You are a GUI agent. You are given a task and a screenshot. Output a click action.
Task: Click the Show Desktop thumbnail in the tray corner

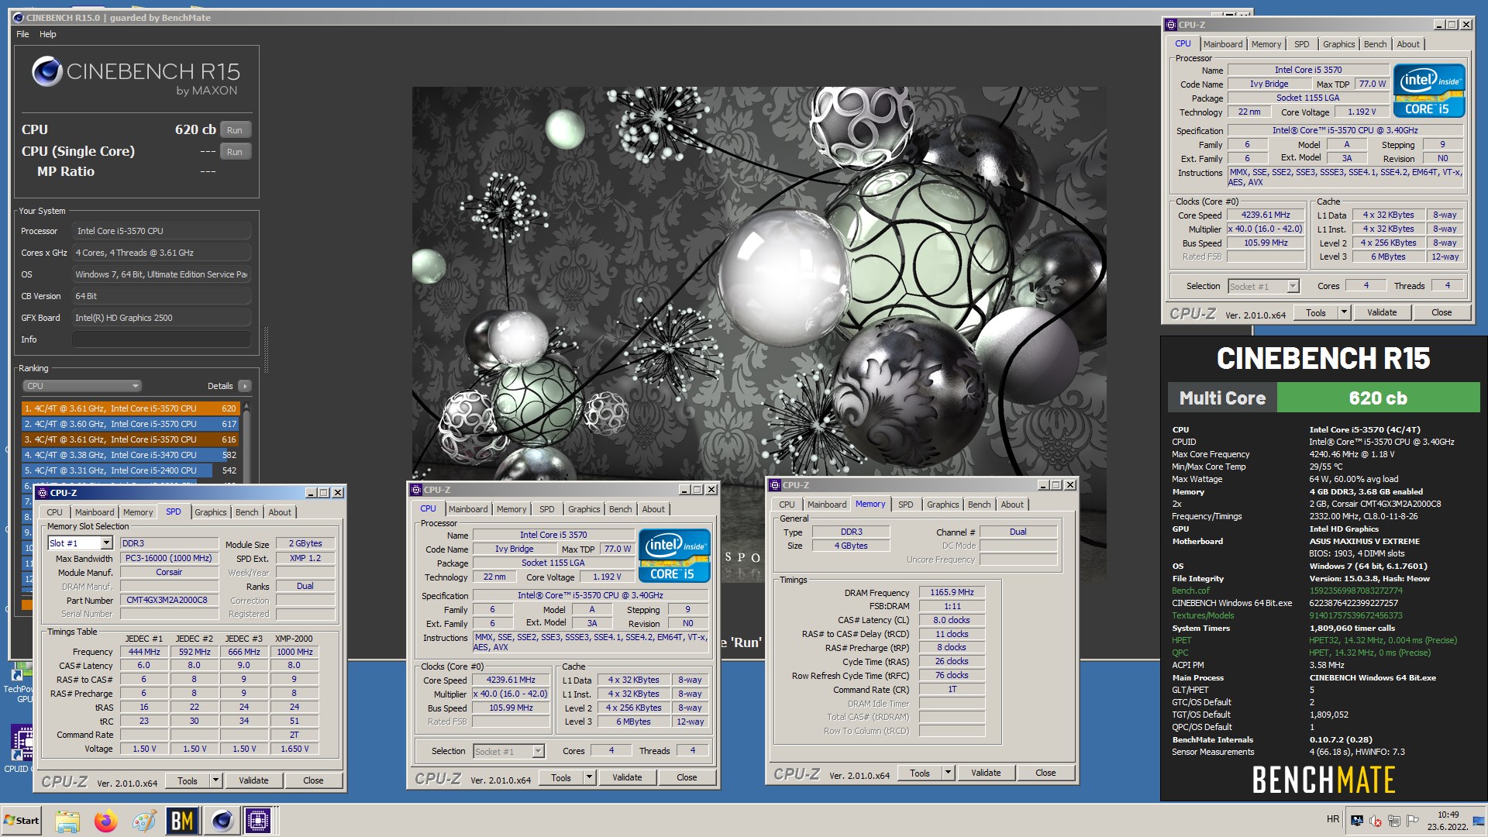[x=1479, y=821]
